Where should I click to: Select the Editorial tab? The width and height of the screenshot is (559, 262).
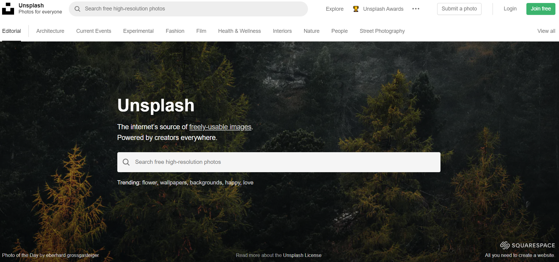pyautogui.click(x=11, y=31)
